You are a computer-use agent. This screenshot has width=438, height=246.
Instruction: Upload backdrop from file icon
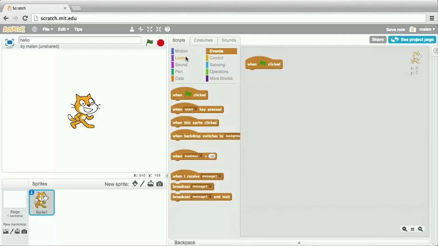(x=17, y=231)
